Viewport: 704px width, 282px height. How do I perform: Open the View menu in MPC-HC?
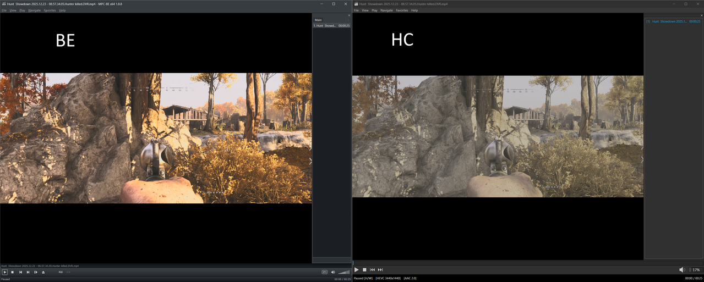point(365,10)
